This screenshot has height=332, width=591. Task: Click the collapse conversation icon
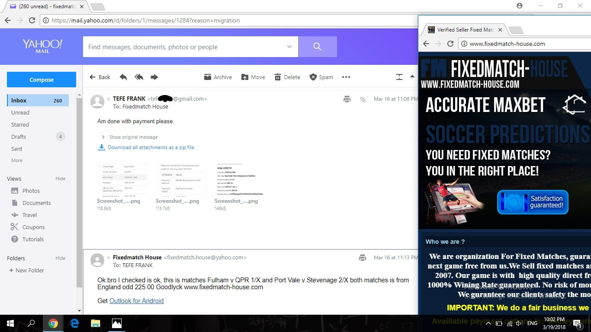click(x=399, y=77)
